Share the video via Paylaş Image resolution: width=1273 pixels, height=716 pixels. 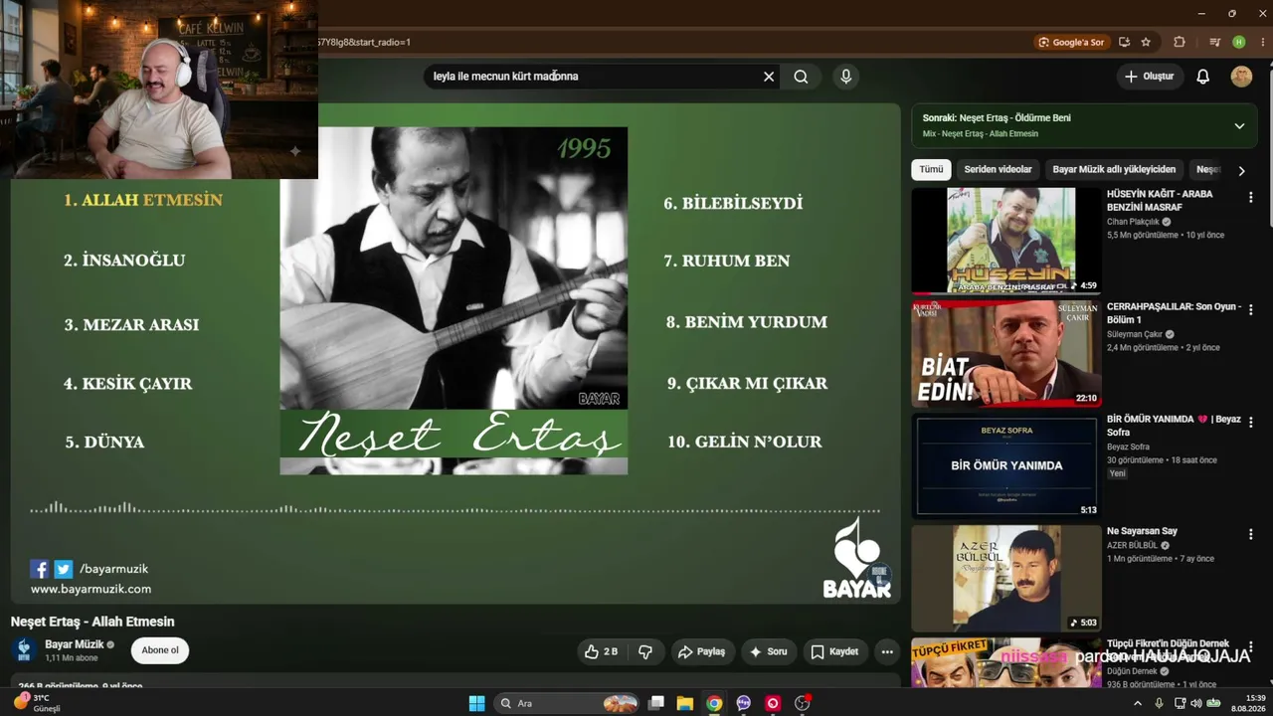pos(701,651)
